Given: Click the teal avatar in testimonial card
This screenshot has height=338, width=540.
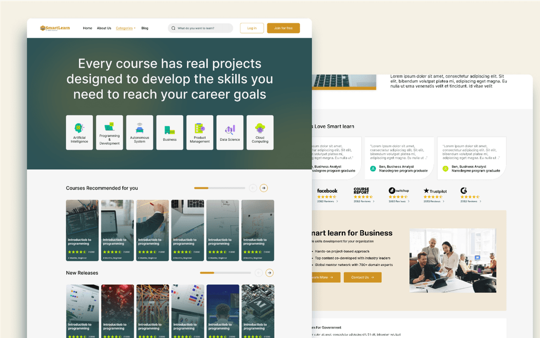Looking at the screenshot, I should point(373,168).
